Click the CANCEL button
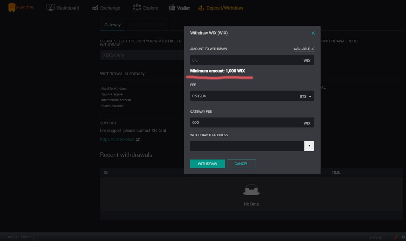 241,164
